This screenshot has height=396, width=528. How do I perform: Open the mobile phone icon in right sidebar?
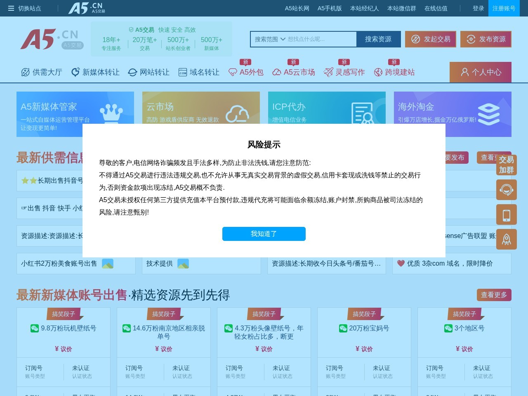click(507, 214)
